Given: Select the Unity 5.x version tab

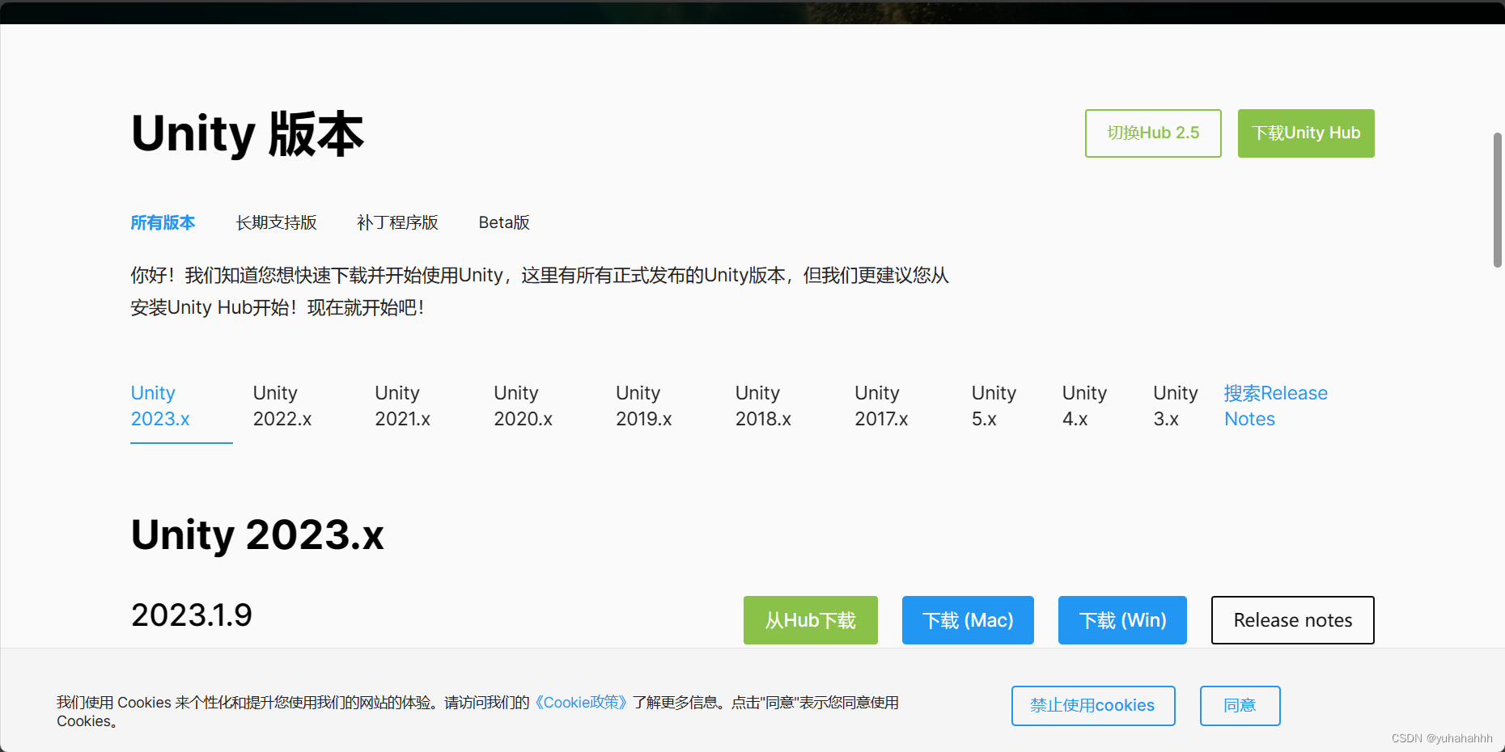Looking at the screenshot, I should pyautogui.click(x=994, y=406).
